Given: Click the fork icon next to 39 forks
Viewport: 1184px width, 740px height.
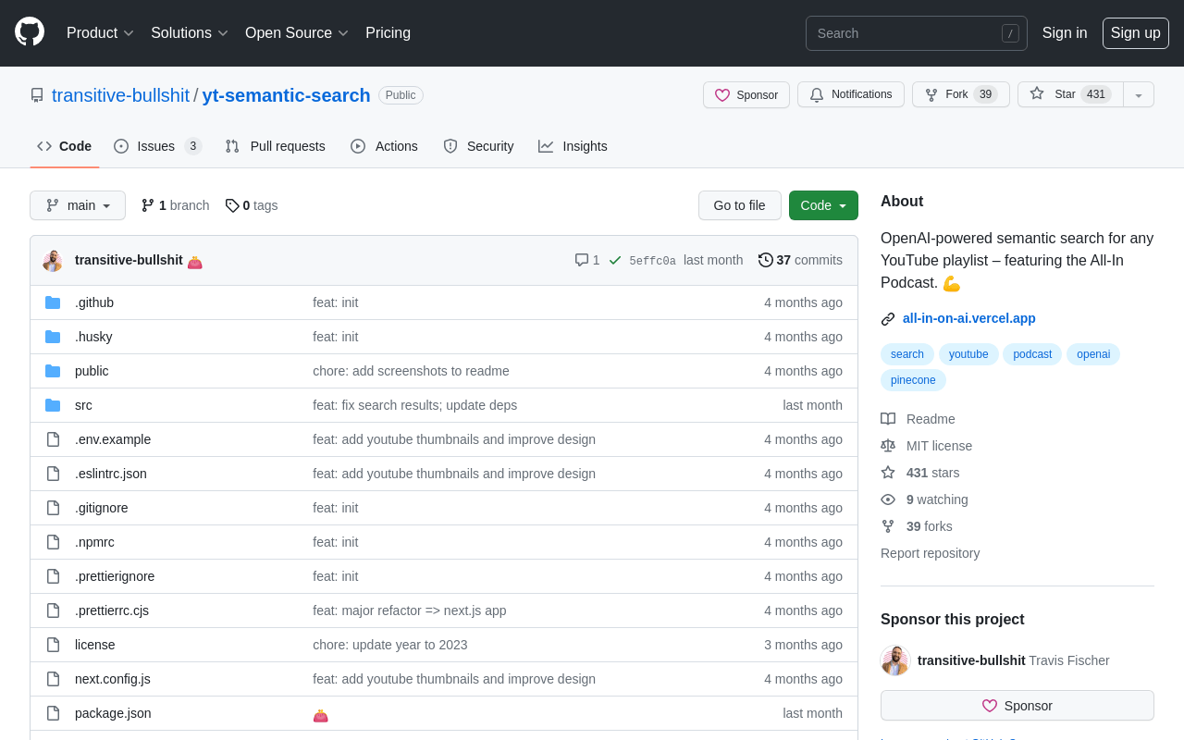Looking at the screenshot, I should tap(888, 526).
